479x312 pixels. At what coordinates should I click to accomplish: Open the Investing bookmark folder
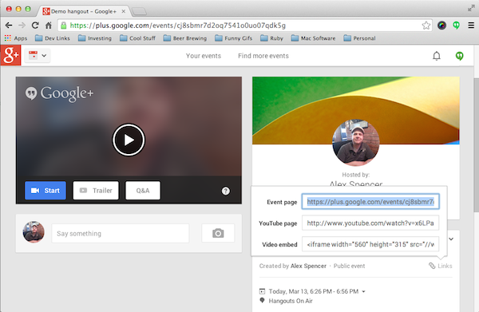coord(95,38)
